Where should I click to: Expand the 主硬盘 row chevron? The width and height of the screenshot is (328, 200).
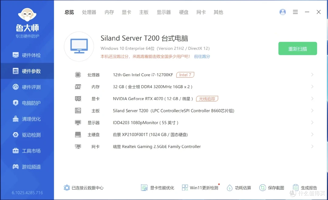point(312,135)
